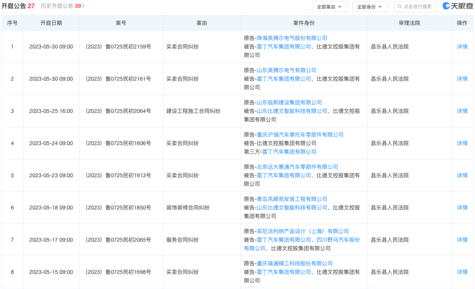Click the 开庭日期 column header
Screen dimensions: 475x289
point(51,23)
